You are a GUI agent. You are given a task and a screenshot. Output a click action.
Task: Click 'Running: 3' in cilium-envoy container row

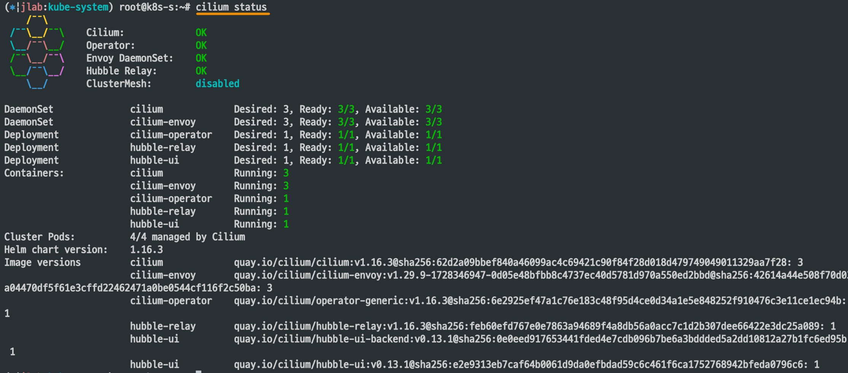tap(261, 186)
